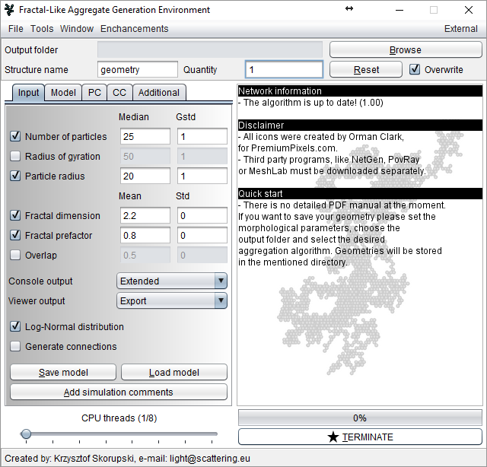
Task: Open the Window menu
Action: tap(77, 29)
